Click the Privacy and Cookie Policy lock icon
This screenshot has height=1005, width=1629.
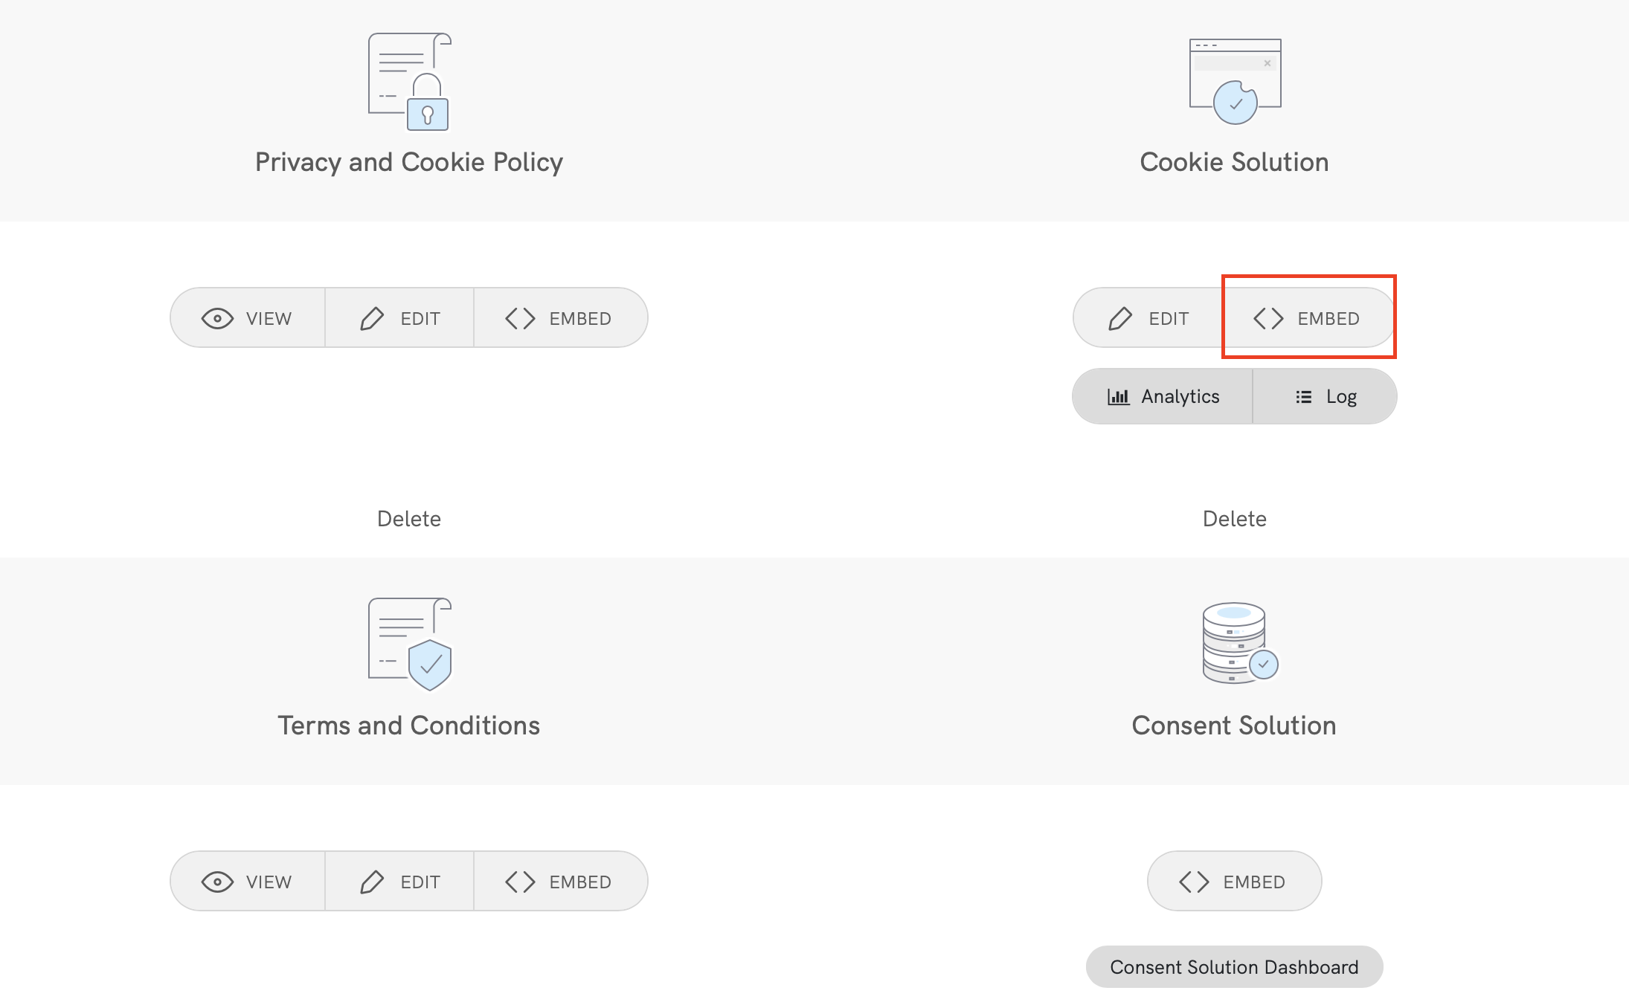tap(410, 82)
